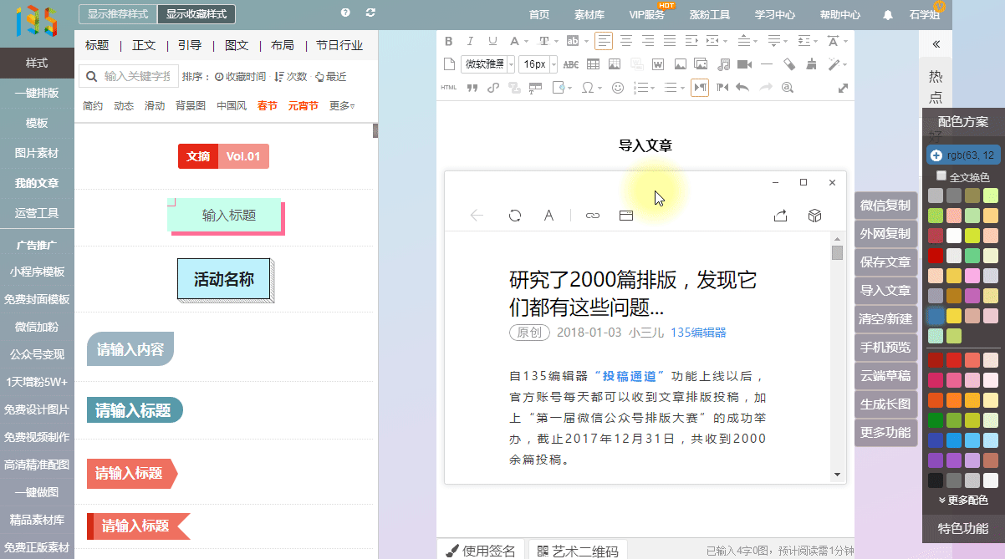Toggle 显示收藏样式 view

point(196,14)
